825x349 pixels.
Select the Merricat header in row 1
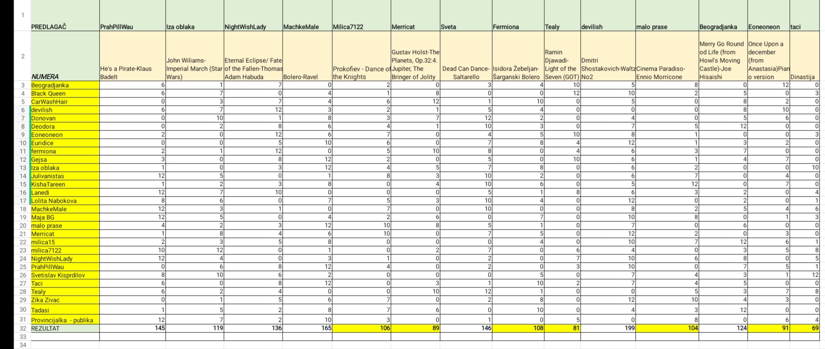(x=415, y=15)
